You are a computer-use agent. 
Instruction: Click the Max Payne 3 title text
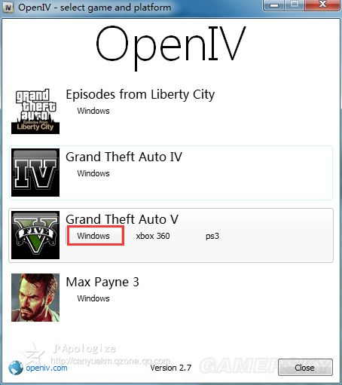pos(102,282)
